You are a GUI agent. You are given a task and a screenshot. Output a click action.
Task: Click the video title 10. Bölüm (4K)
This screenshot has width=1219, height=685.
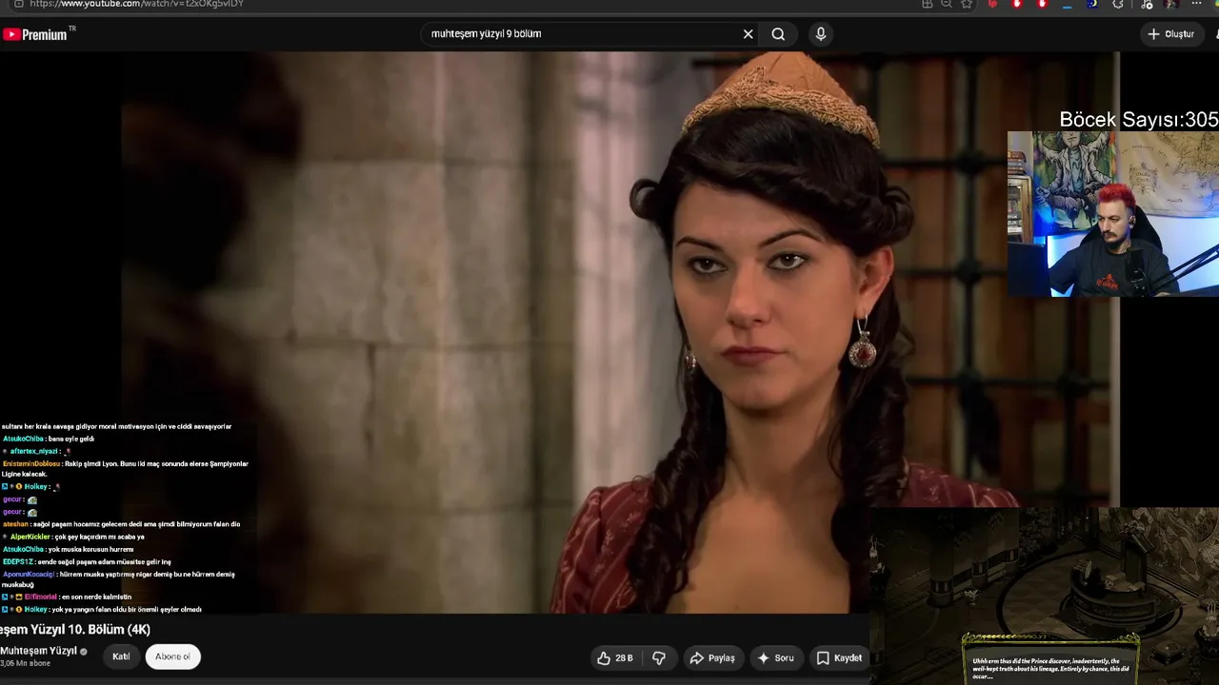click(x=75, y=630)
